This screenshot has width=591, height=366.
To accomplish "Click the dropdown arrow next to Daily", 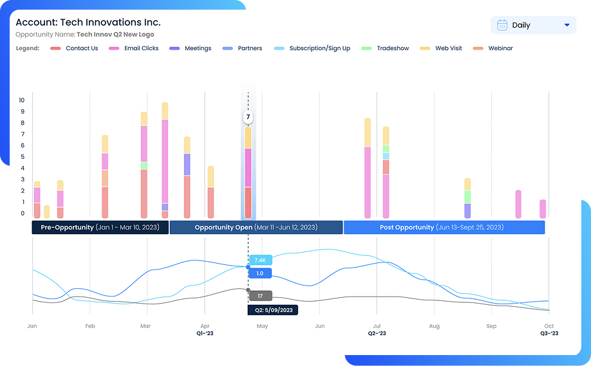I will pos(567,25).
